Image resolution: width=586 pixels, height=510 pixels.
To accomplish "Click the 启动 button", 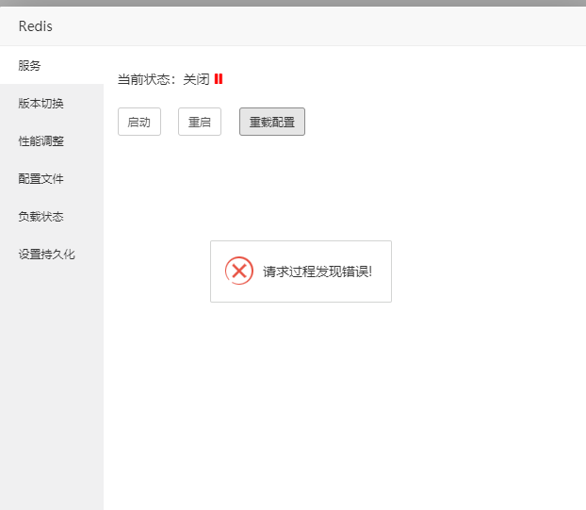I will tap(139, 122).
